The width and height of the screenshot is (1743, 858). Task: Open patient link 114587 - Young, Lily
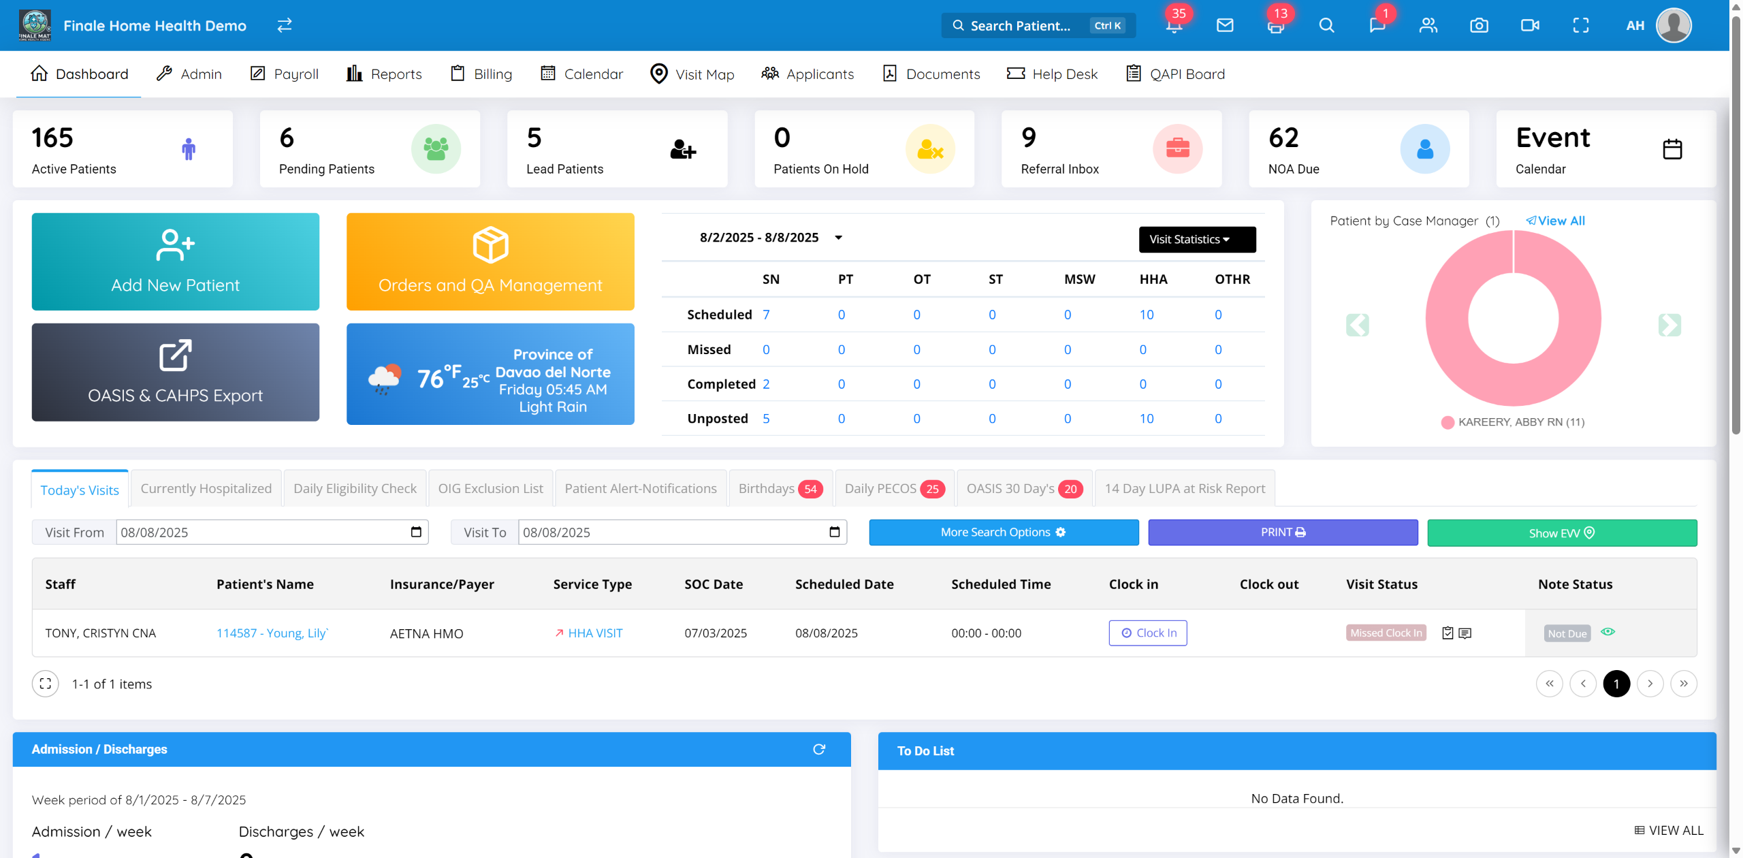point(272,633)
